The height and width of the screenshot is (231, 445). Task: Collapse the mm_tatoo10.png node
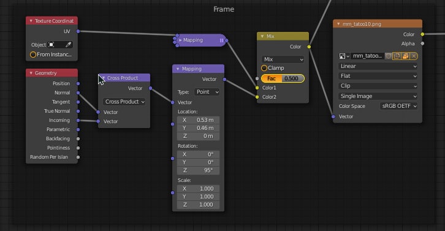338,24
